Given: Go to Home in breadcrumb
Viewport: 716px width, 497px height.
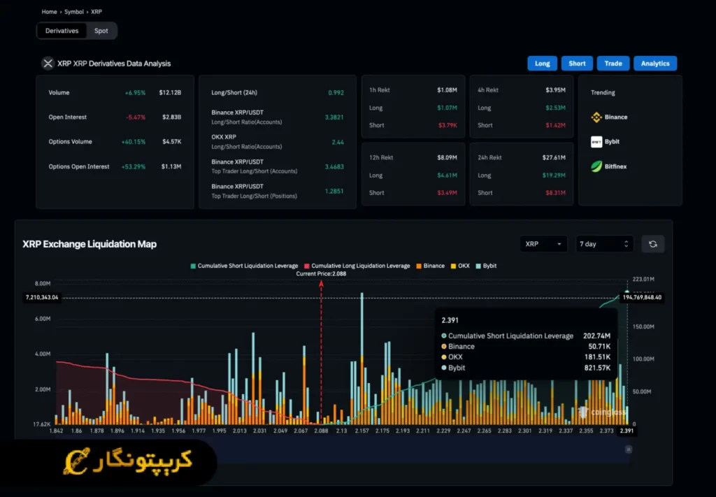Looking at the screenshot, I should [x=49, y=12].
